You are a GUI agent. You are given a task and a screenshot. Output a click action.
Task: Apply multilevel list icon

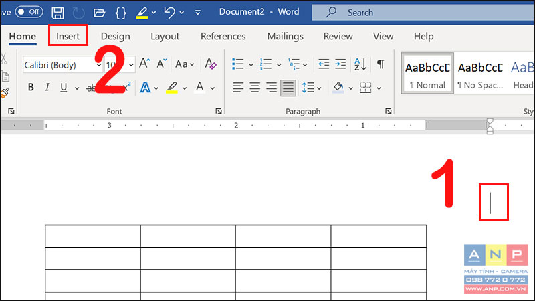click(294, 64)
